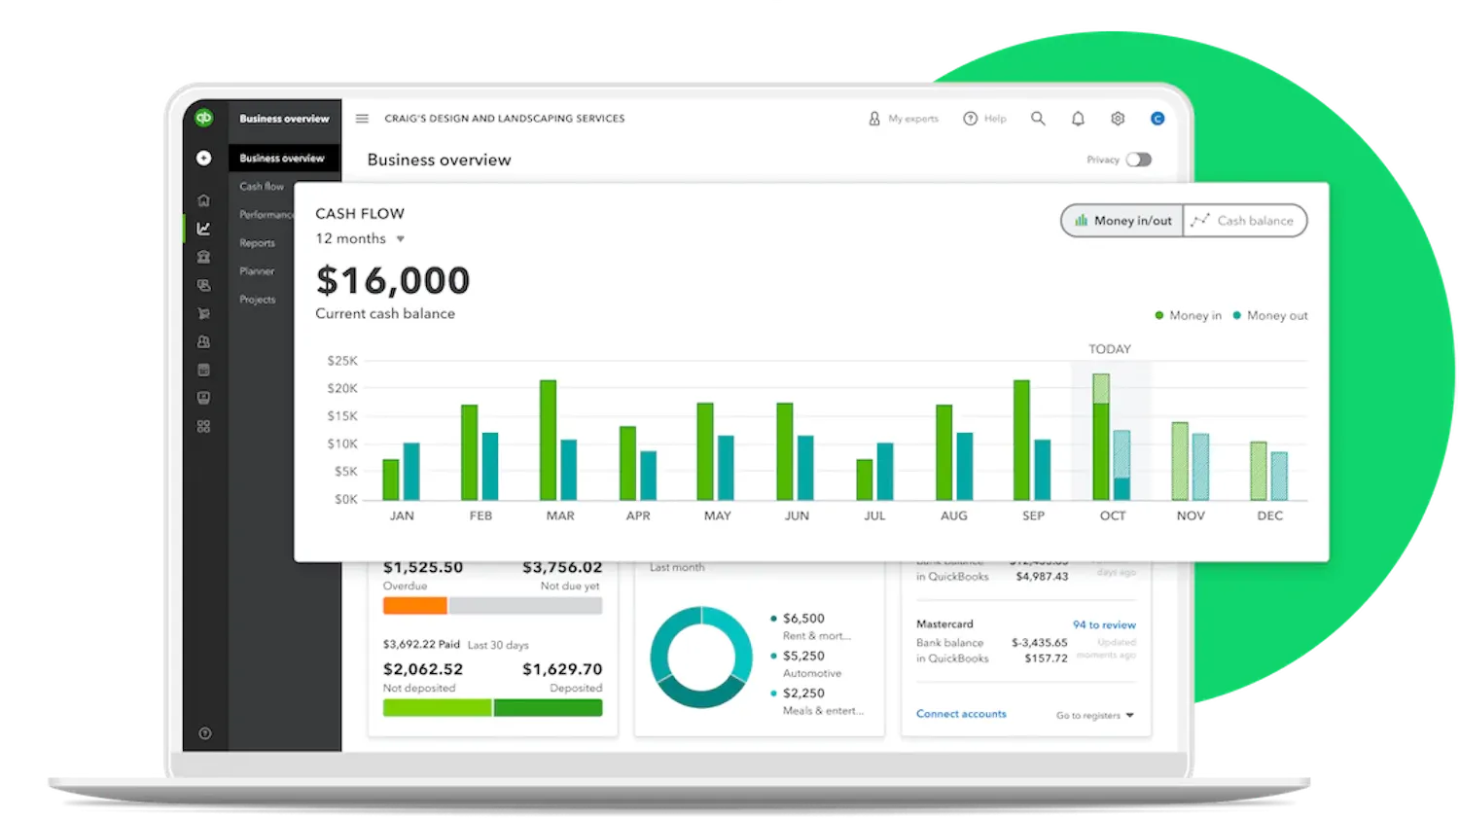Switch chart to Money in/out view

(1122, 221)
